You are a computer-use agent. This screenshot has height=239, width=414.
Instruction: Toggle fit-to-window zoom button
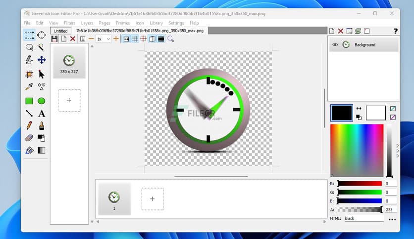coord(126,39)
